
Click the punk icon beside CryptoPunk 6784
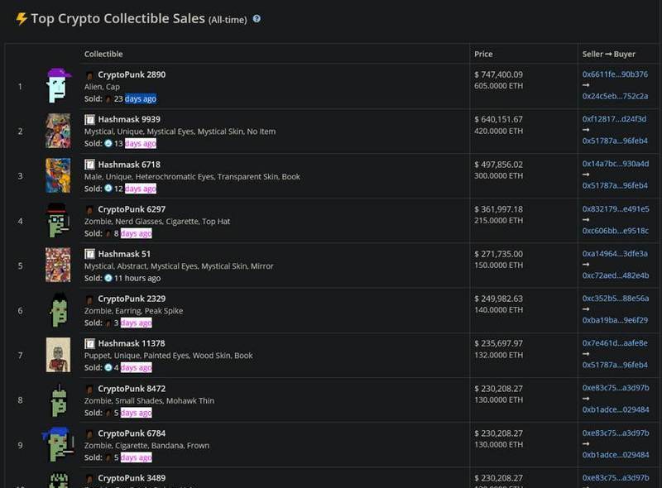click(89, 434)
